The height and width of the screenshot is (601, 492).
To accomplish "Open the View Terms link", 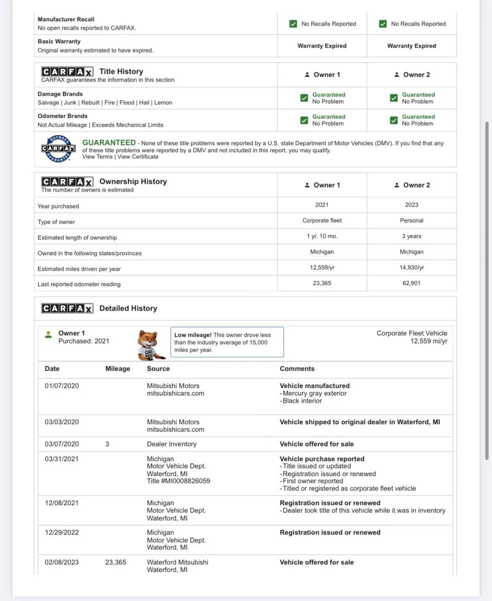I will point(98,157).
